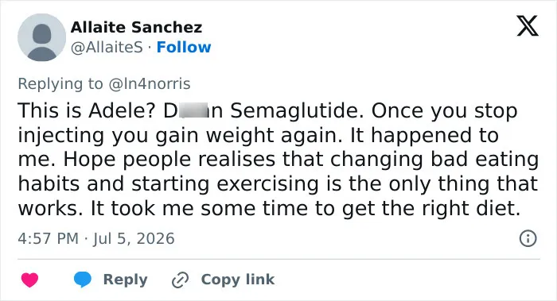Open the @ln4norris mention link
This screenshot has height=301, width=557.
coord(150,84)
